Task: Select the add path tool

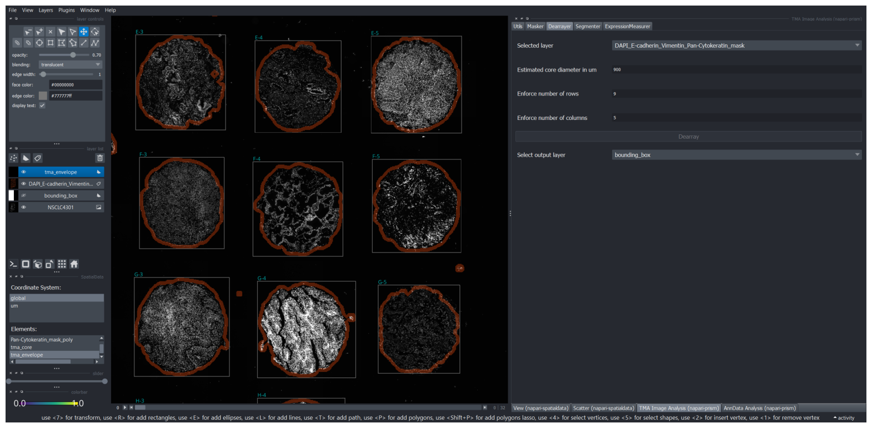Action: click(x=95, y=43)
